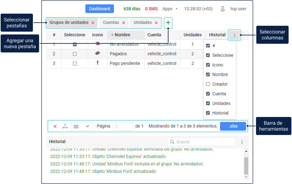Toggle the Cuenta column visibility checkbox

[208, 94]
